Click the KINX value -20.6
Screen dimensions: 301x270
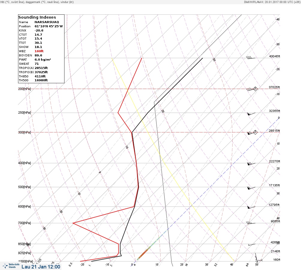39,31
